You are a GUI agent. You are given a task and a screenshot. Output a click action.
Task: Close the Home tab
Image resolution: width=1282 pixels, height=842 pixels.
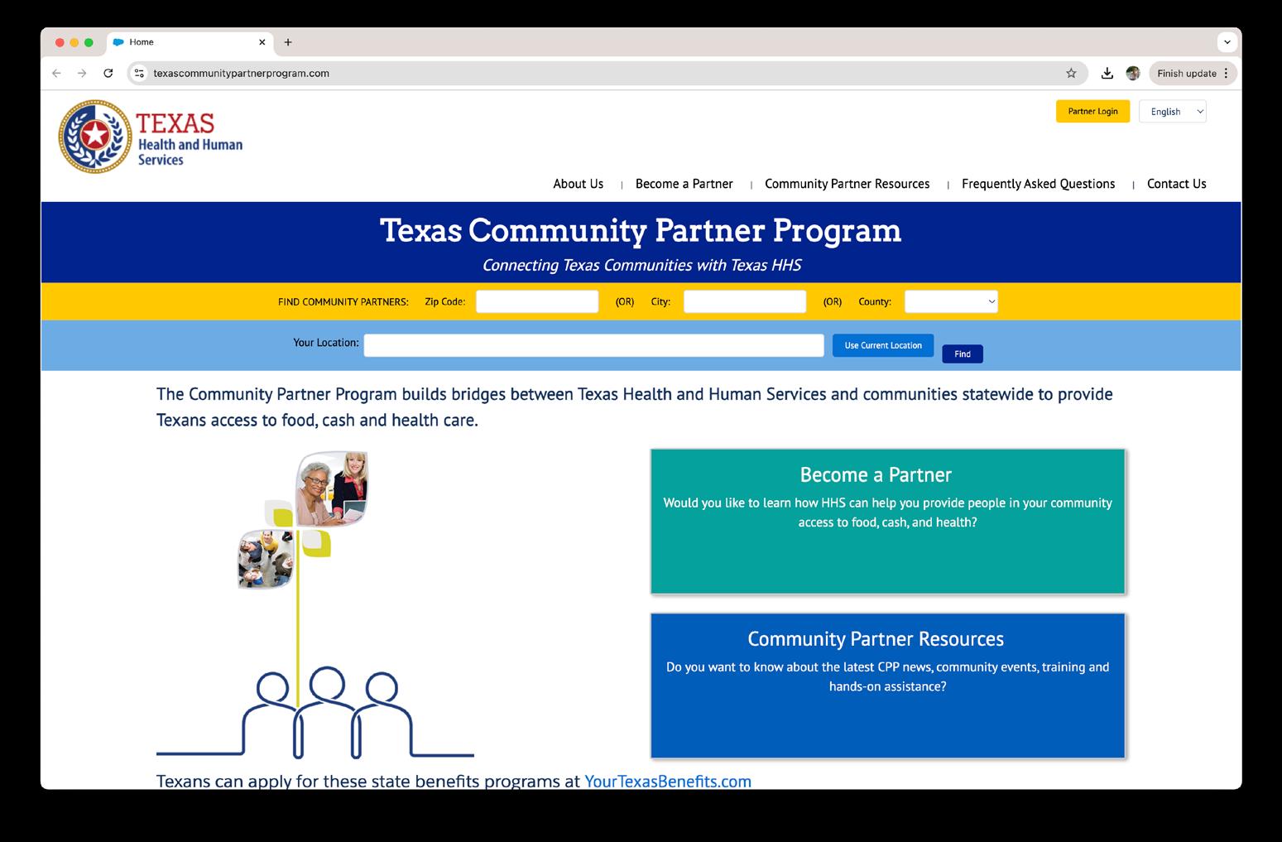pos(262,42)
